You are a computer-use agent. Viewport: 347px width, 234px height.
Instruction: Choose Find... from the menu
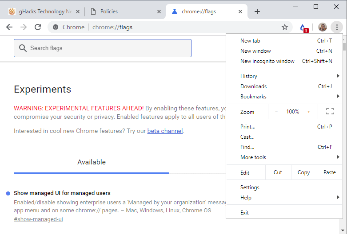coord(284,147)
